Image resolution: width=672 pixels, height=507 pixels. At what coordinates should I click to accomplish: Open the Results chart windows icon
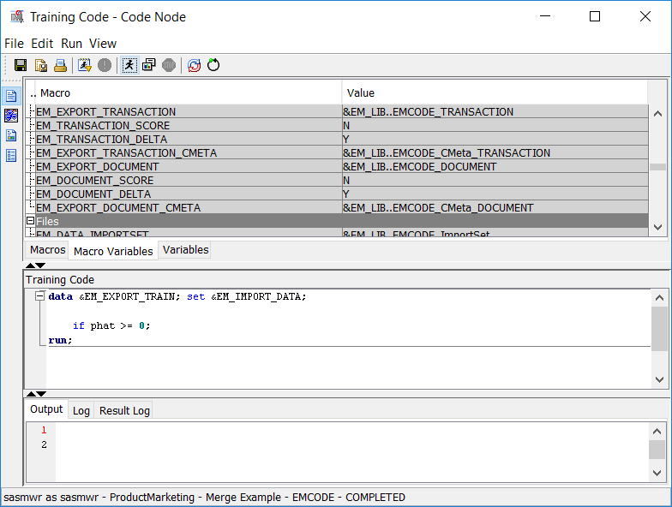point(149,65)
